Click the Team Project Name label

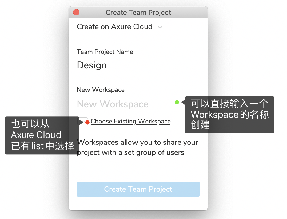(x=105, y=52)
